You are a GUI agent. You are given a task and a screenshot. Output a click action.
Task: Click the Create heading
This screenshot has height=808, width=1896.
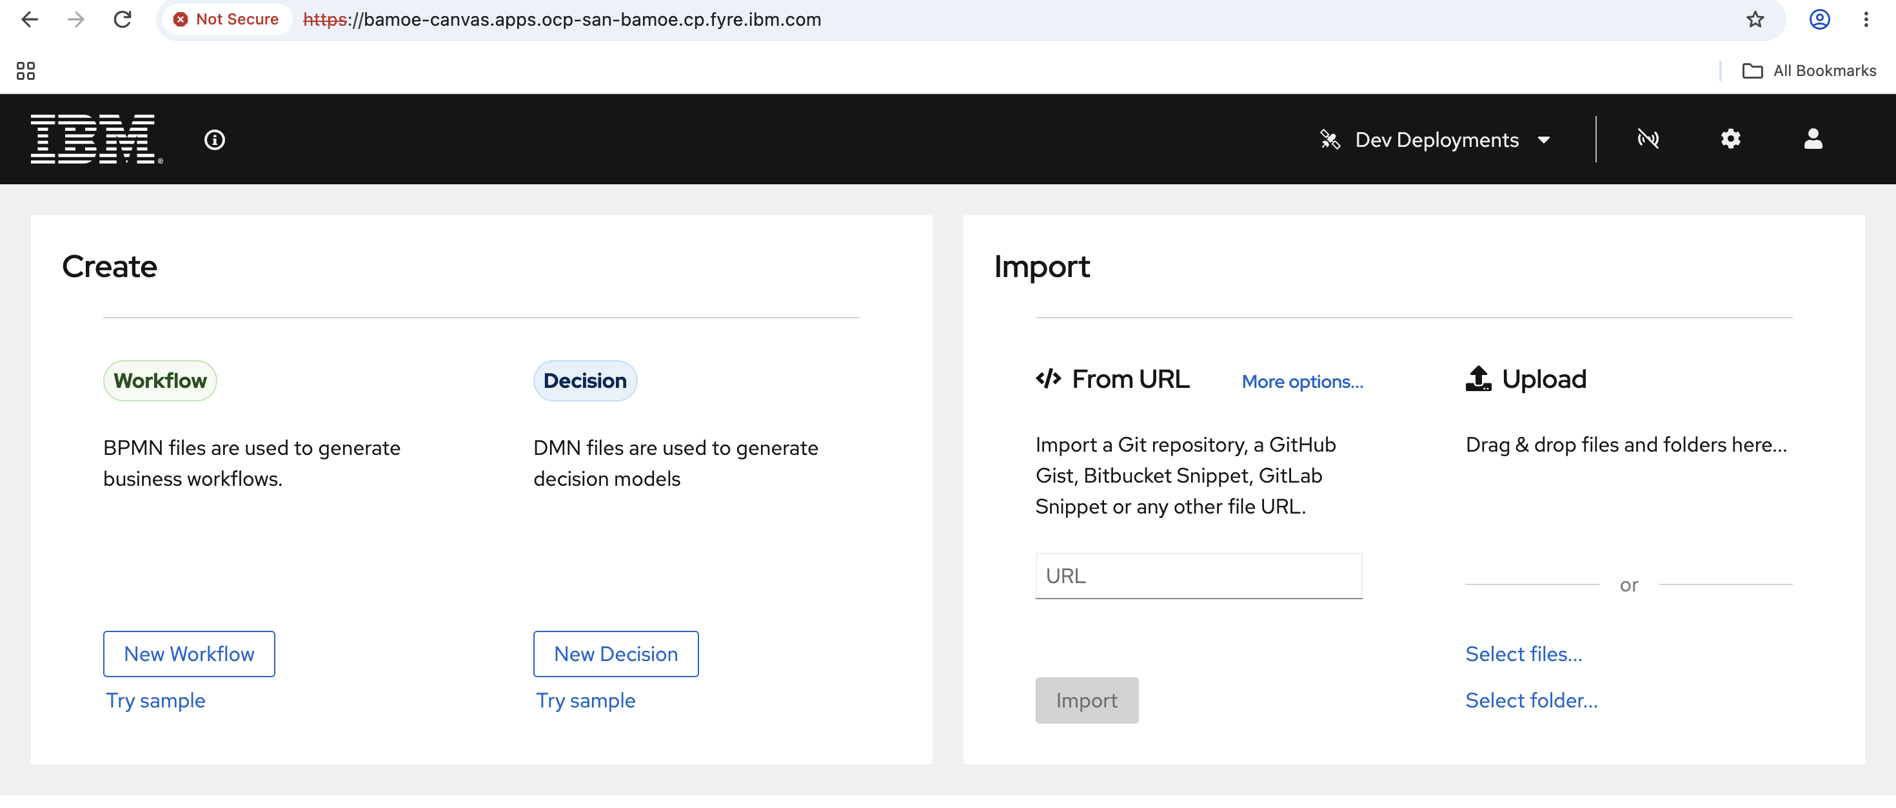coord(110,266)
